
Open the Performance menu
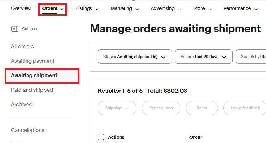pos(240,9)
